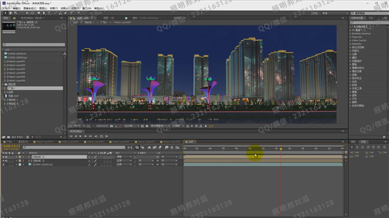Step to previous frame in preview controls
This screenshot has height=218, width=389.
(x=76, y=136)
